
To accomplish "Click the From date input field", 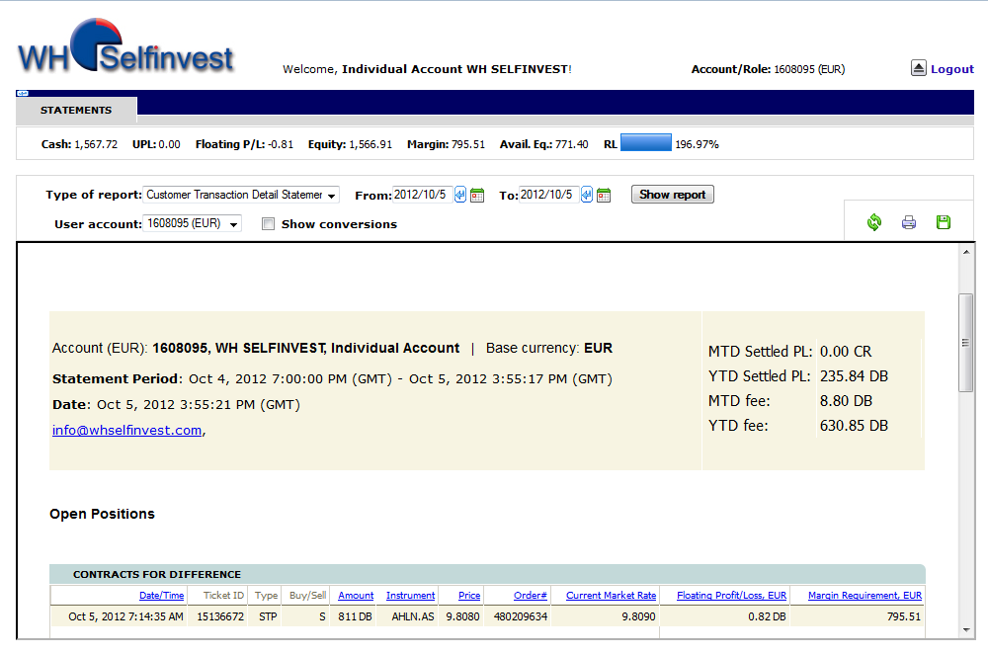I will (422, 195).
